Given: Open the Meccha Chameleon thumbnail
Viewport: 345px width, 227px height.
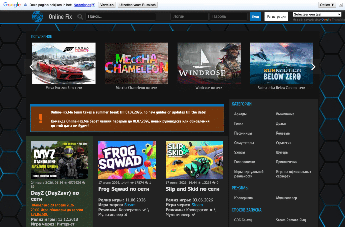Looking at the screenshot, I should coord(136,64).
